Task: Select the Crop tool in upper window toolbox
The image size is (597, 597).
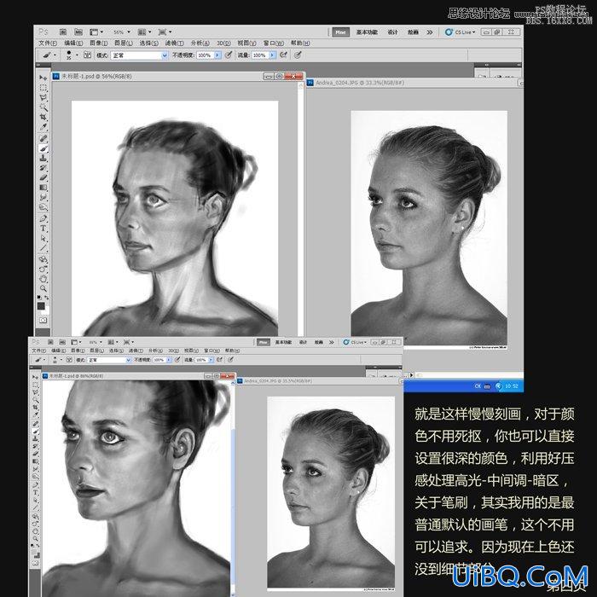Action: click(x=43, y=118)
